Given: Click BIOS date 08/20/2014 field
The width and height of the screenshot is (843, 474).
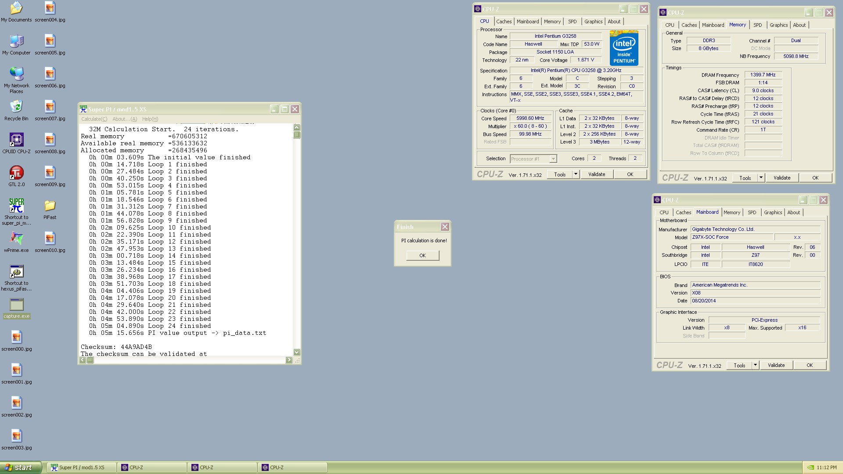Looking at the screenshot, I should click(755, 301).
